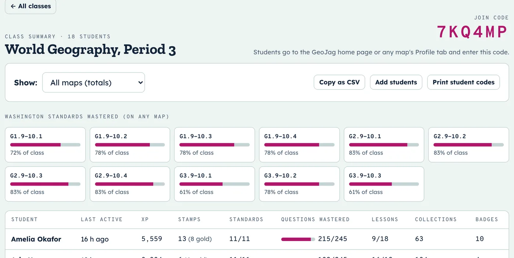Click Amelia's stamps 13 (8 gold)
Viewport: 514px width, 258px height.
point(195,239)
